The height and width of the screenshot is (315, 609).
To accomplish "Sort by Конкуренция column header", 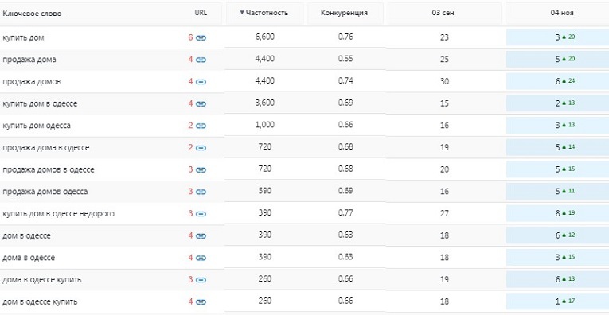I will (x=344, y=13).
